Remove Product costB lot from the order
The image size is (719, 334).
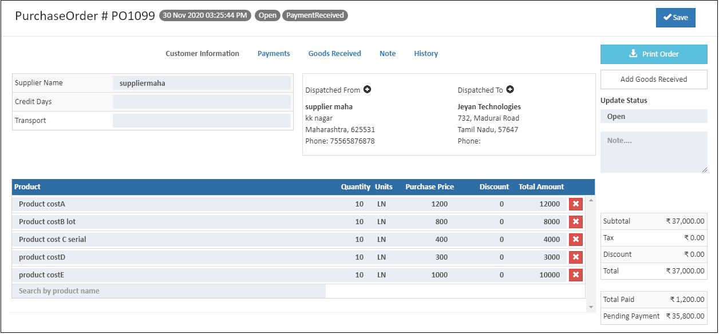(x=575, y=221)
